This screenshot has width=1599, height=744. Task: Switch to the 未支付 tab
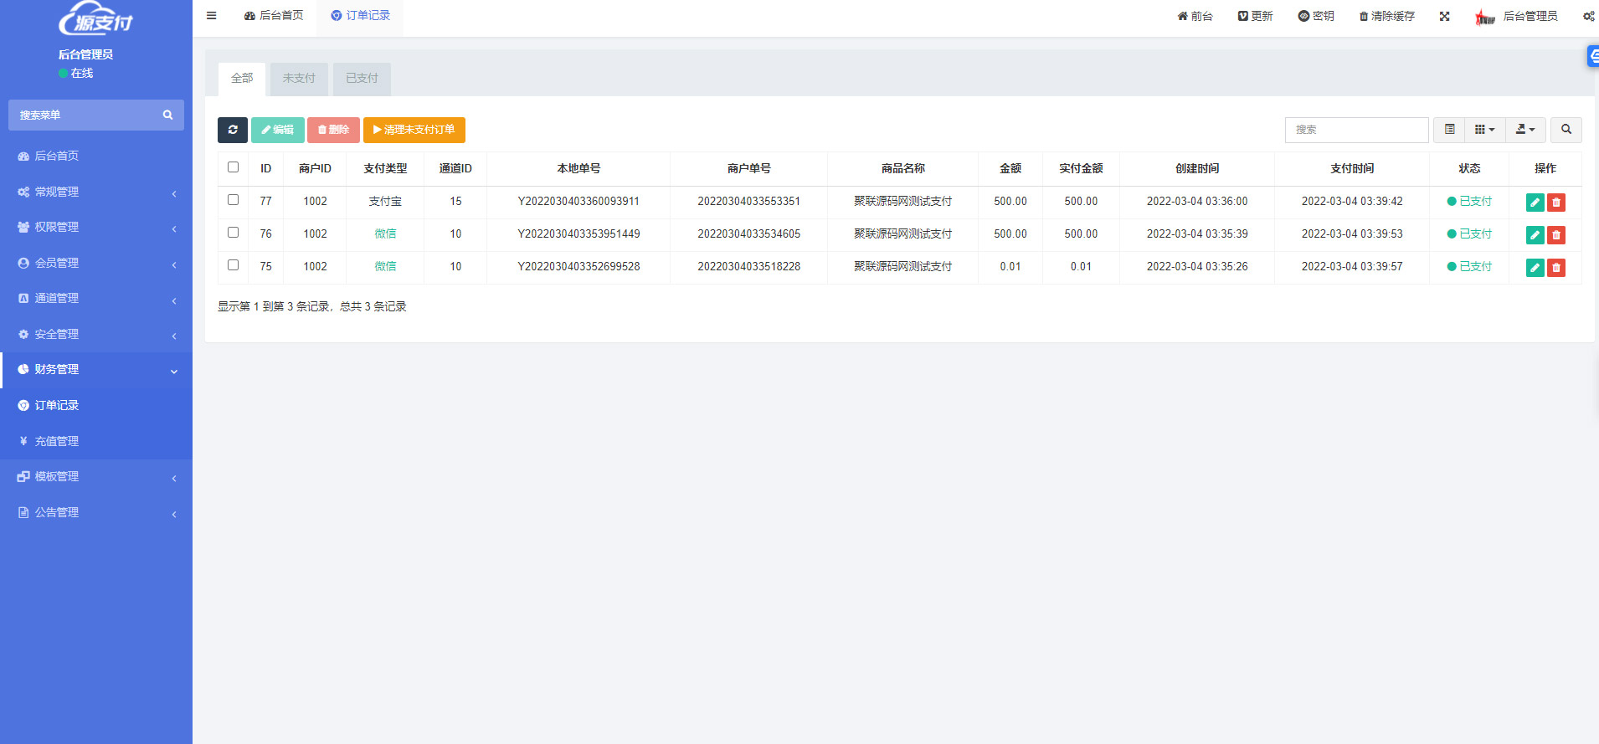[299, 79]
